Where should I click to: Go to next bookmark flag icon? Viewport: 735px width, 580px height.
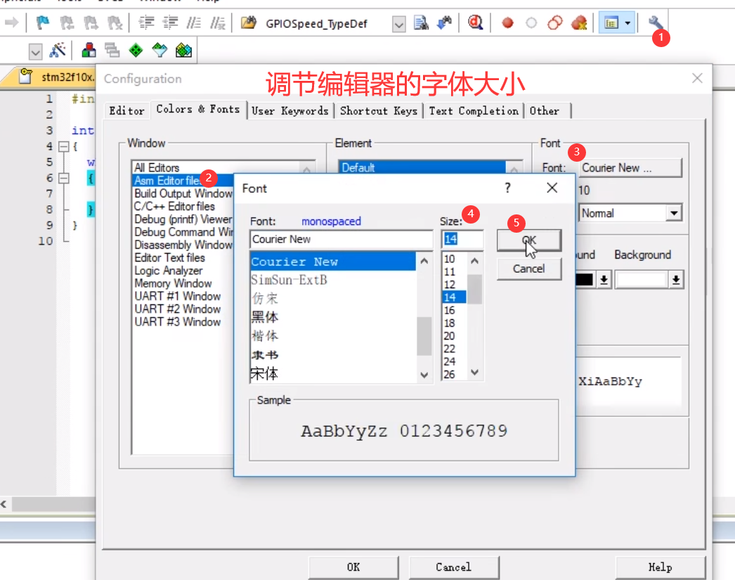point(91,22)
